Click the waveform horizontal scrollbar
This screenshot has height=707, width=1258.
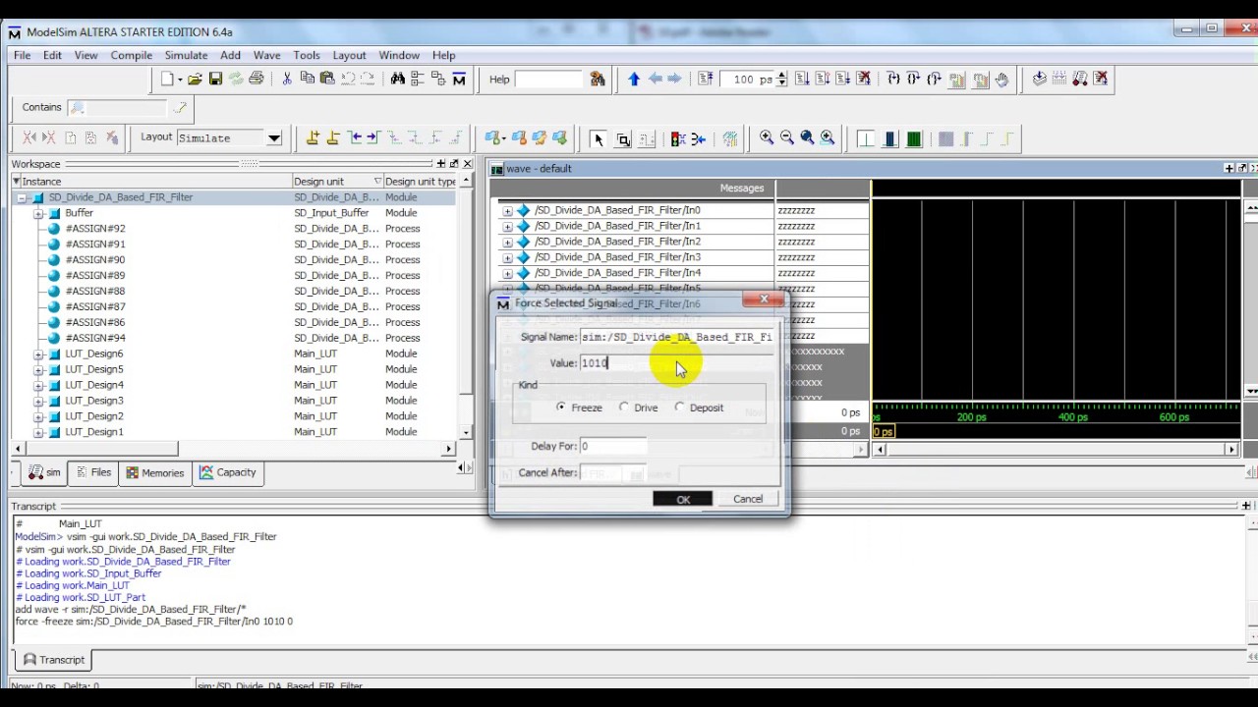(1056, 449)
